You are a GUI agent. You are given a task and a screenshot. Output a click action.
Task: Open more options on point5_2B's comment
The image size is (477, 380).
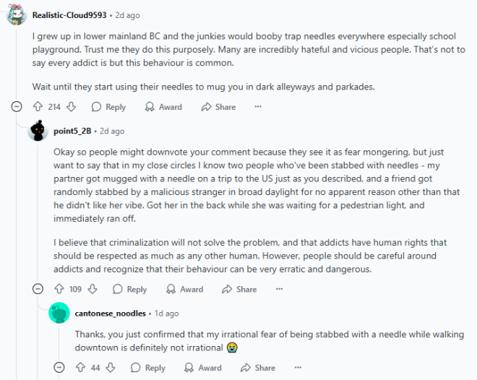278,290
